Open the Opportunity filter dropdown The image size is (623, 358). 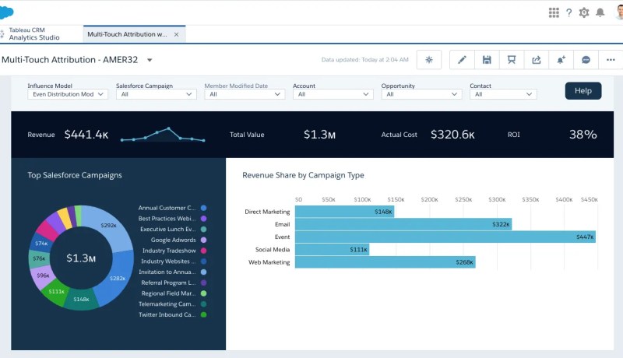click(x=421, y=94)
